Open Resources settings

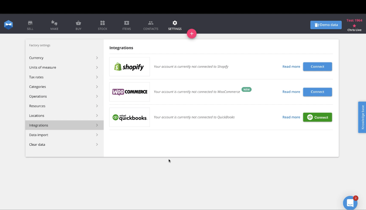click(64, 106)
